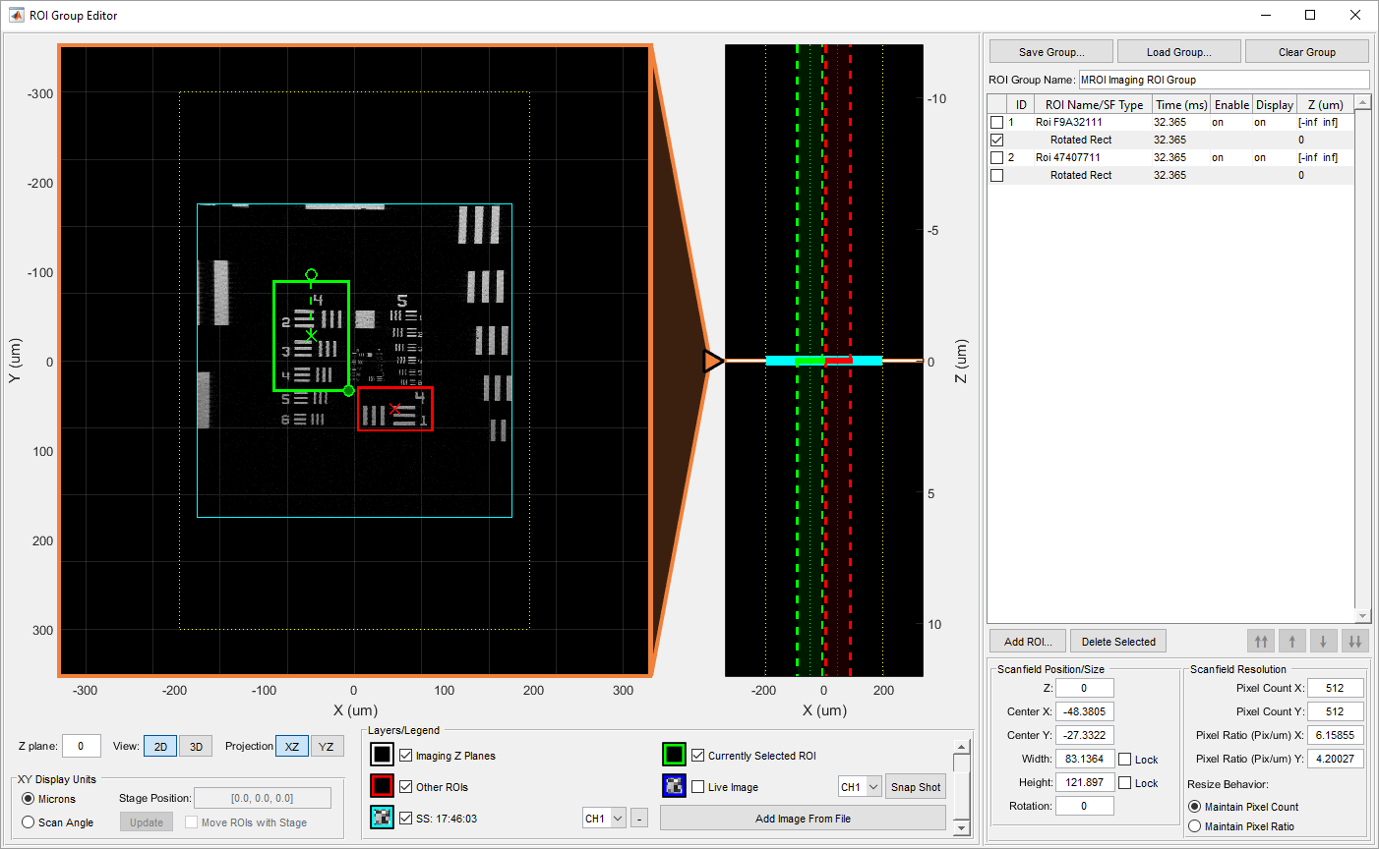Click the Add ROI... button

pyautogui.click(x=1027, y=642)
